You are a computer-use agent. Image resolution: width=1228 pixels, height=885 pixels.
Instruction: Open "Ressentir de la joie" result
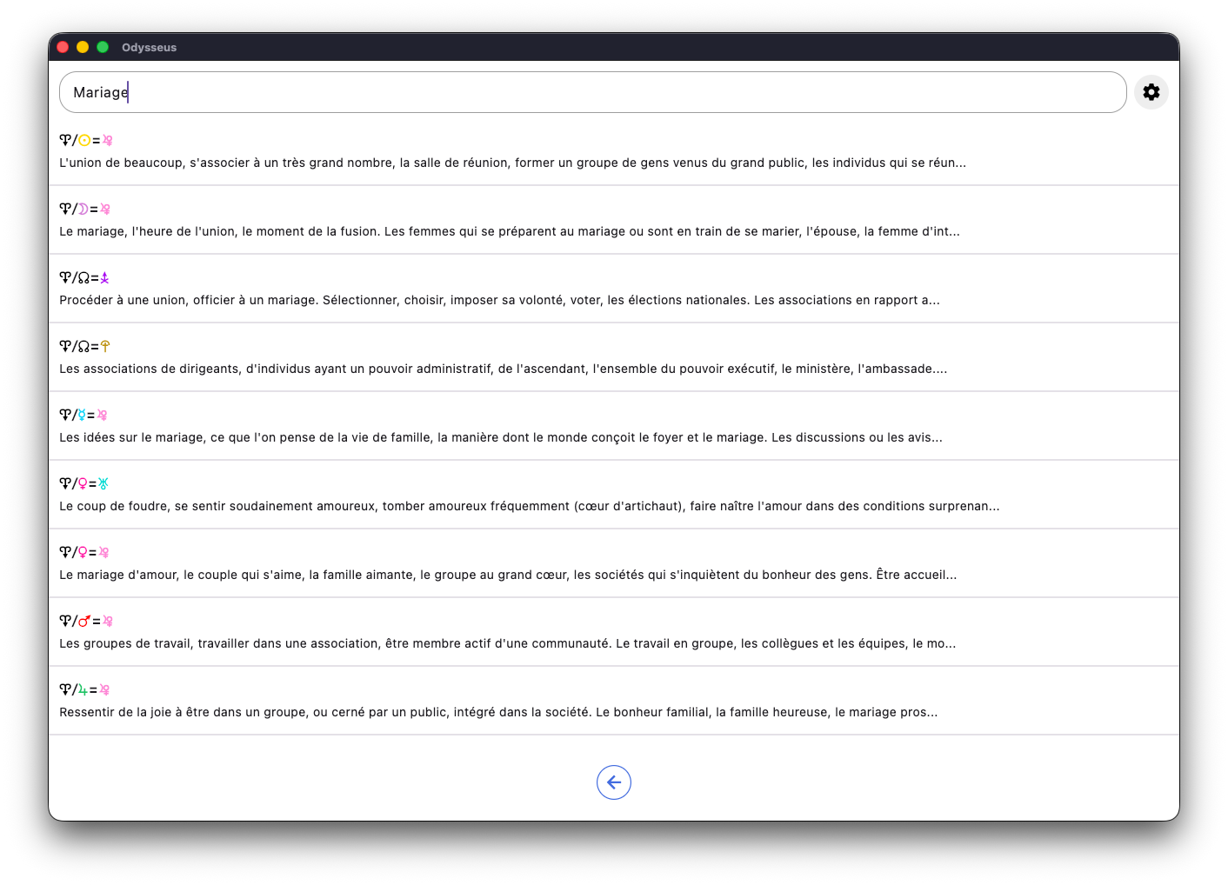click(x=497, y=712)
